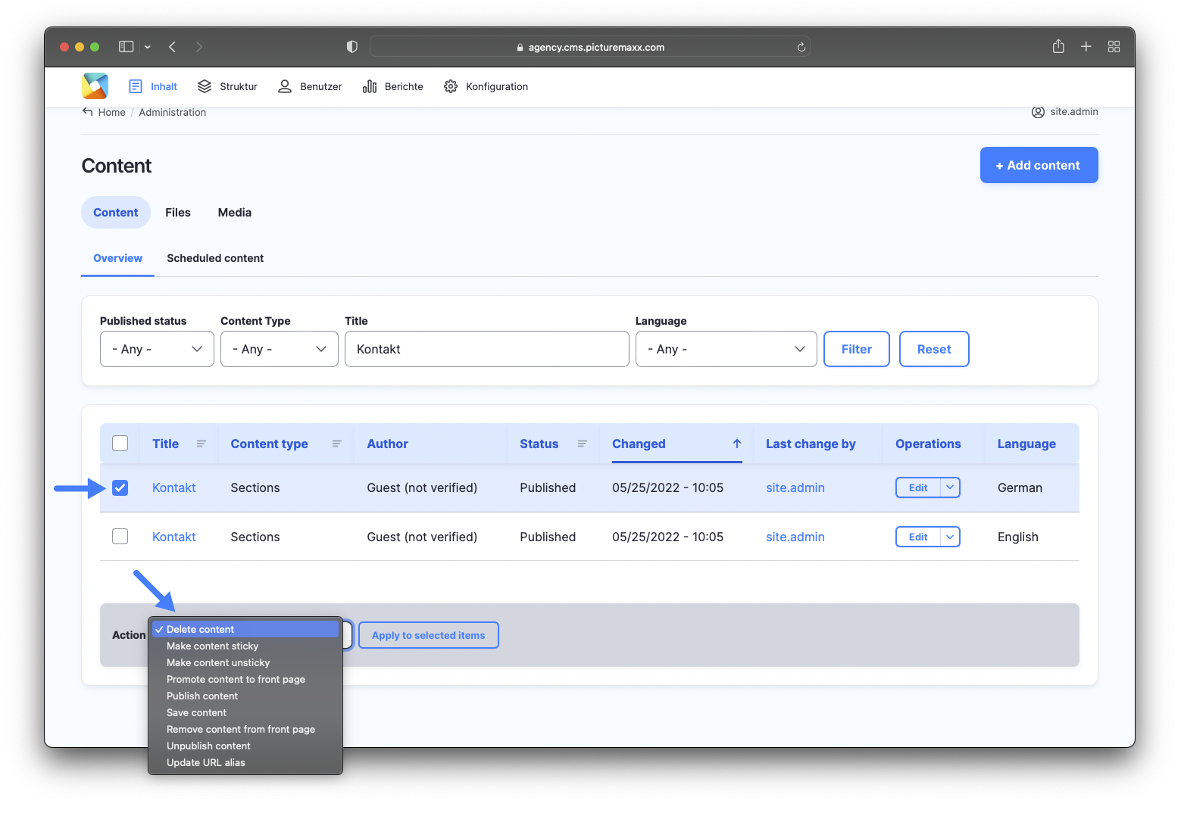Sort by the Author column header
This screenshot has width=1181, height=819.
[388, 444]
